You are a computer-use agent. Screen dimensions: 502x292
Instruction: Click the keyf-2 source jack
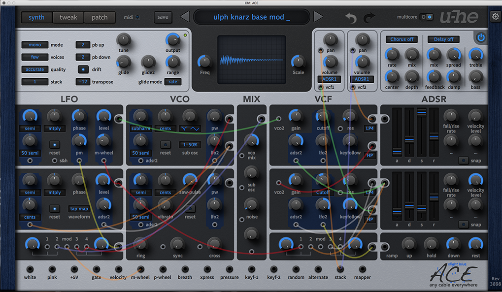coord(274,269)
